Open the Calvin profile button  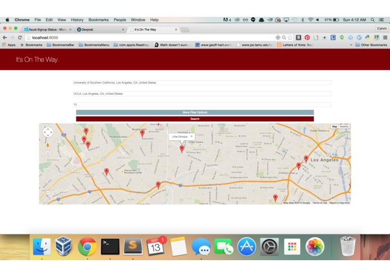[x=382, y=29]
